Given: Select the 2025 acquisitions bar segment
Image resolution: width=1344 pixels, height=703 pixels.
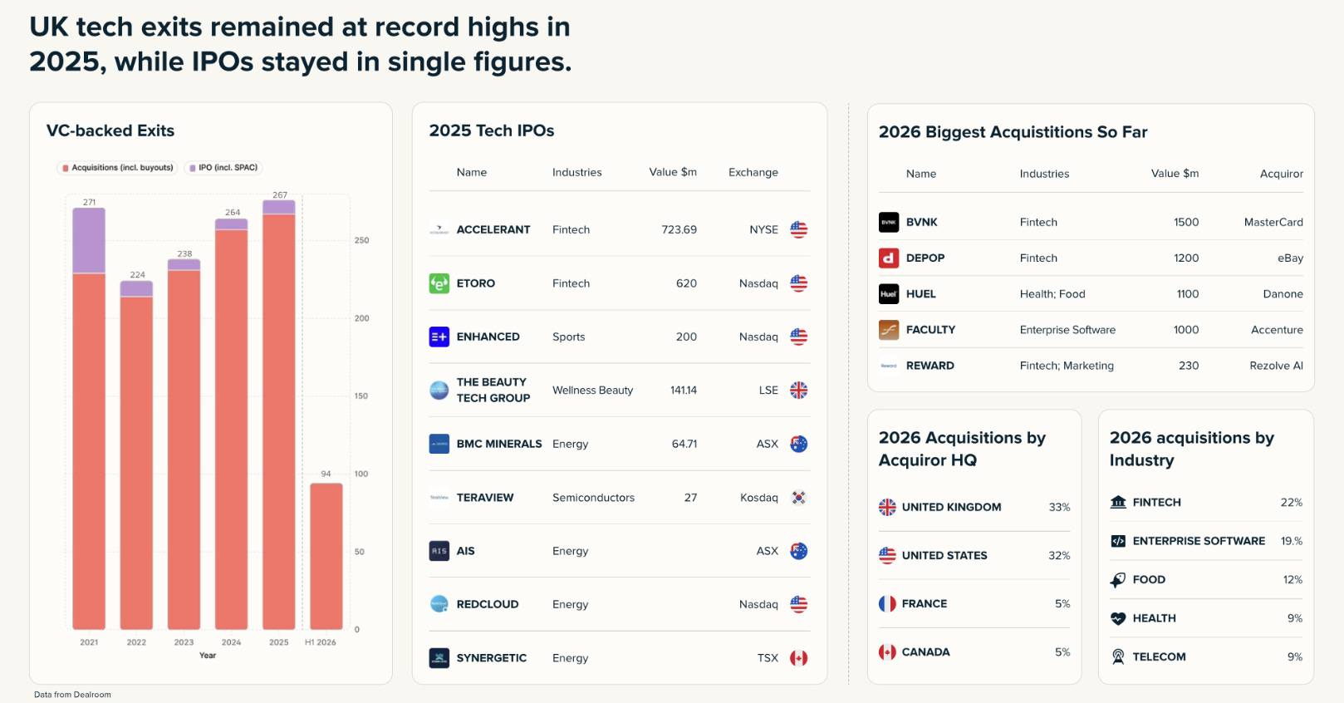Looking at the screenshot, I should [x=279, y=421].
